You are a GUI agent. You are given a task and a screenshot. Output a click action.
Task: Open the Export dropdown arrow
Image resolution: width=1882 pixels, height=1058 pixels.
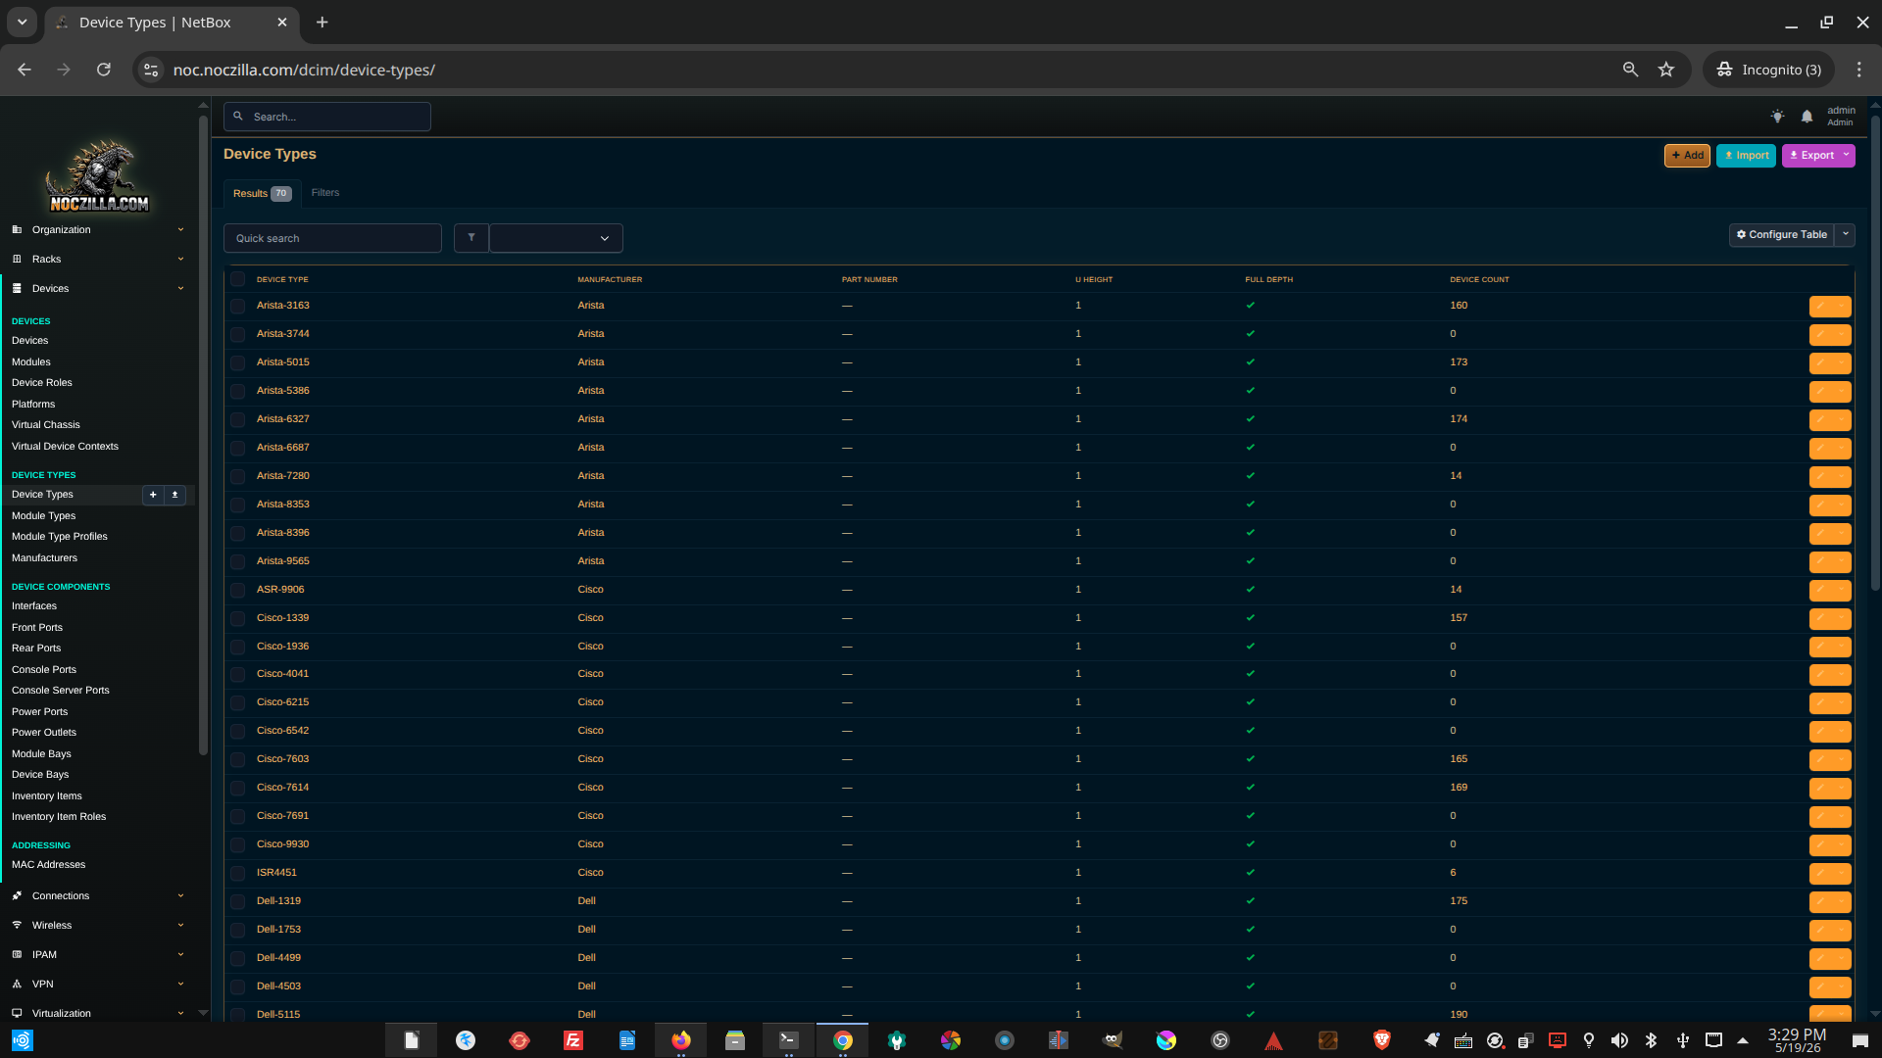point(1846,156)
